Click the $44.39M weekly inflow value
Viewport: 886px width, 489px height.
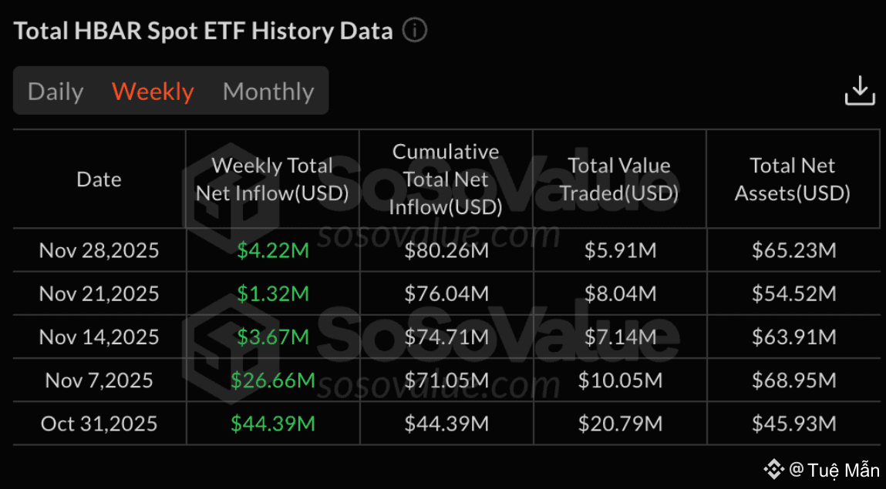click(x=272, y=423)
